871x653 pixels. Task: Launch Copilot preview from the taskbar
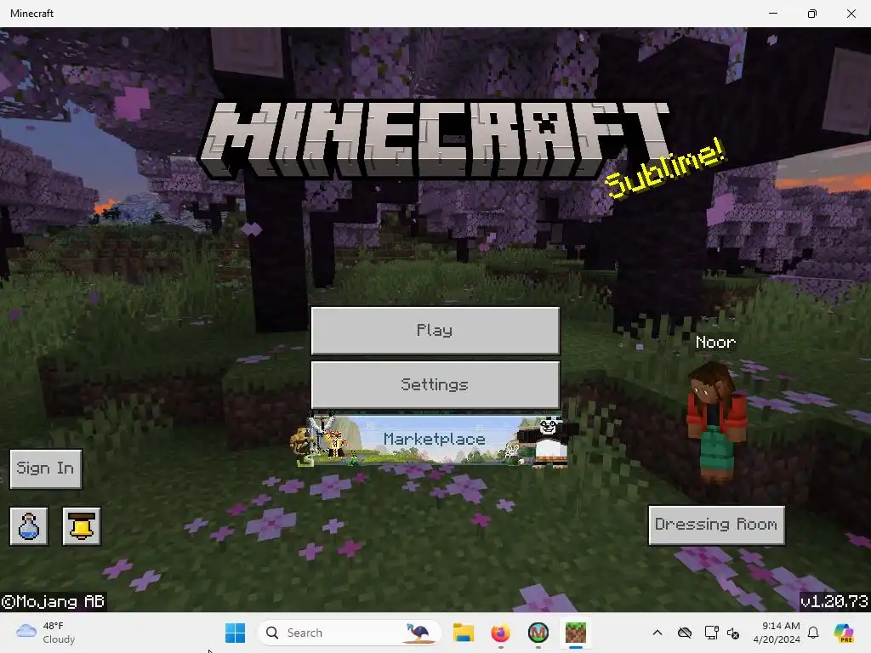click(x=844, y=633)
